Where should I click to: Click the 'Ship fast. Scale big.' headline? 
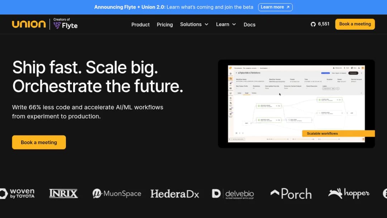pos(85,67)
